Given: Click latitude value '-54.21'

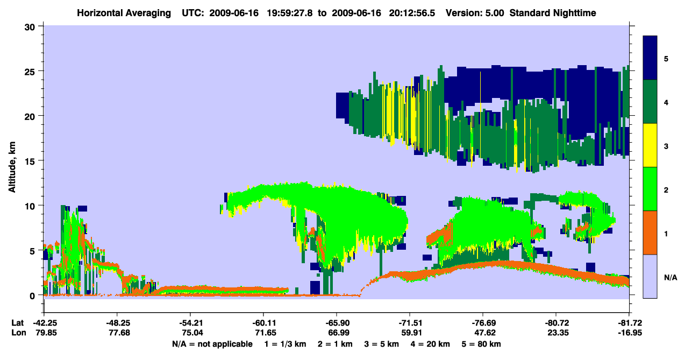Looking at the screenshot, I should click(x=190, y=323).
